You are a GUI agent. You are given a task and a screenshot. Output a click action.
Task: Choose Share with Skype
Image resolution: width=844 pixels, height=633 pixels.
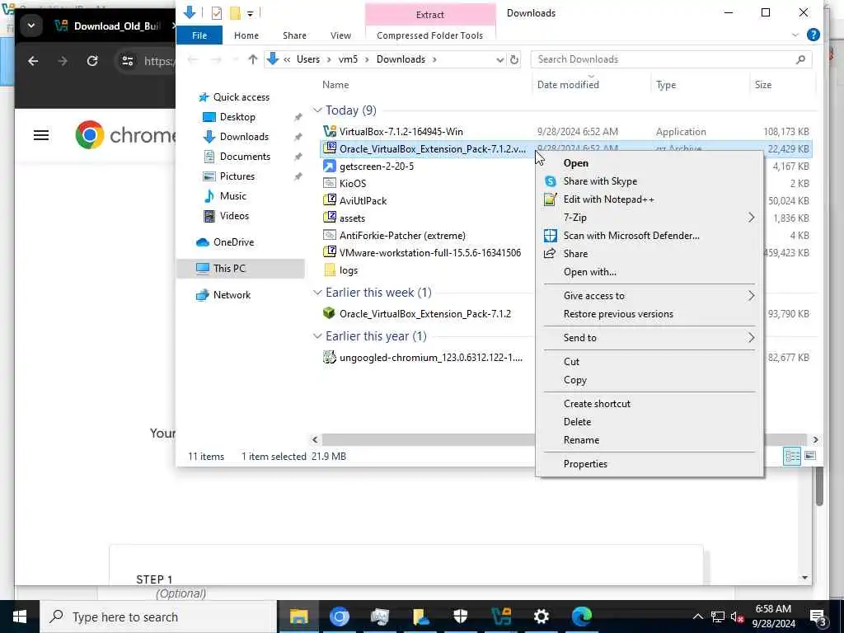pyautogui.click(x=600, y=181)
